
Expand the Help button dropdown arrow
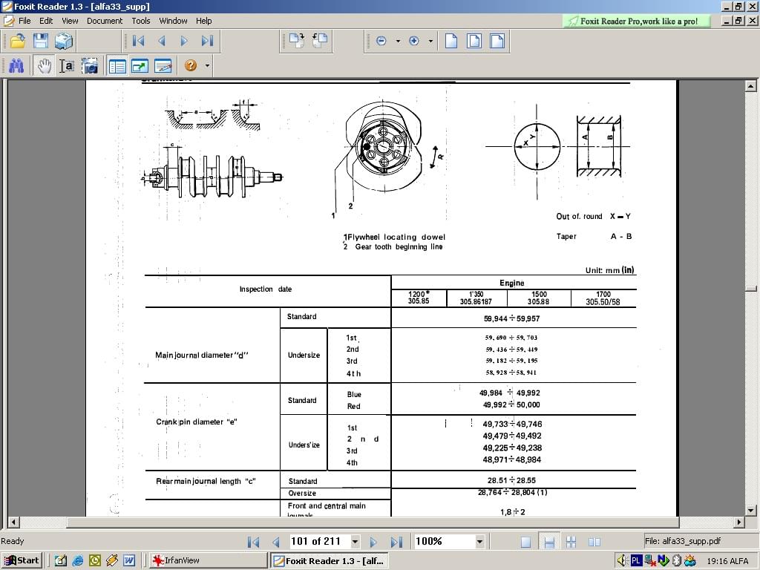[207, 65]
